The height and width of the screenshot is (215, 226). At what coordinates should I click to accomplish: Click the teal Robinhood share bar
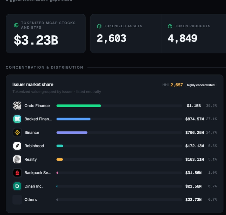60,146
